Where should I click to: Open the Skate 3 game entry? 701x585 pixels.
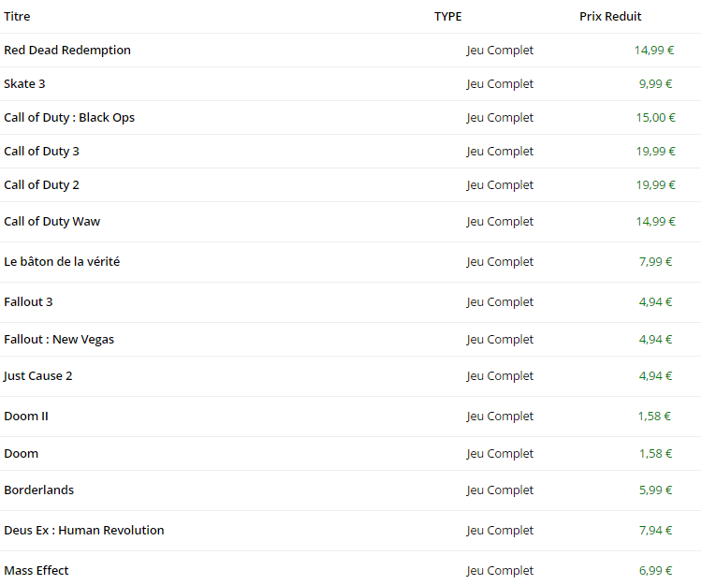[24, 84]
